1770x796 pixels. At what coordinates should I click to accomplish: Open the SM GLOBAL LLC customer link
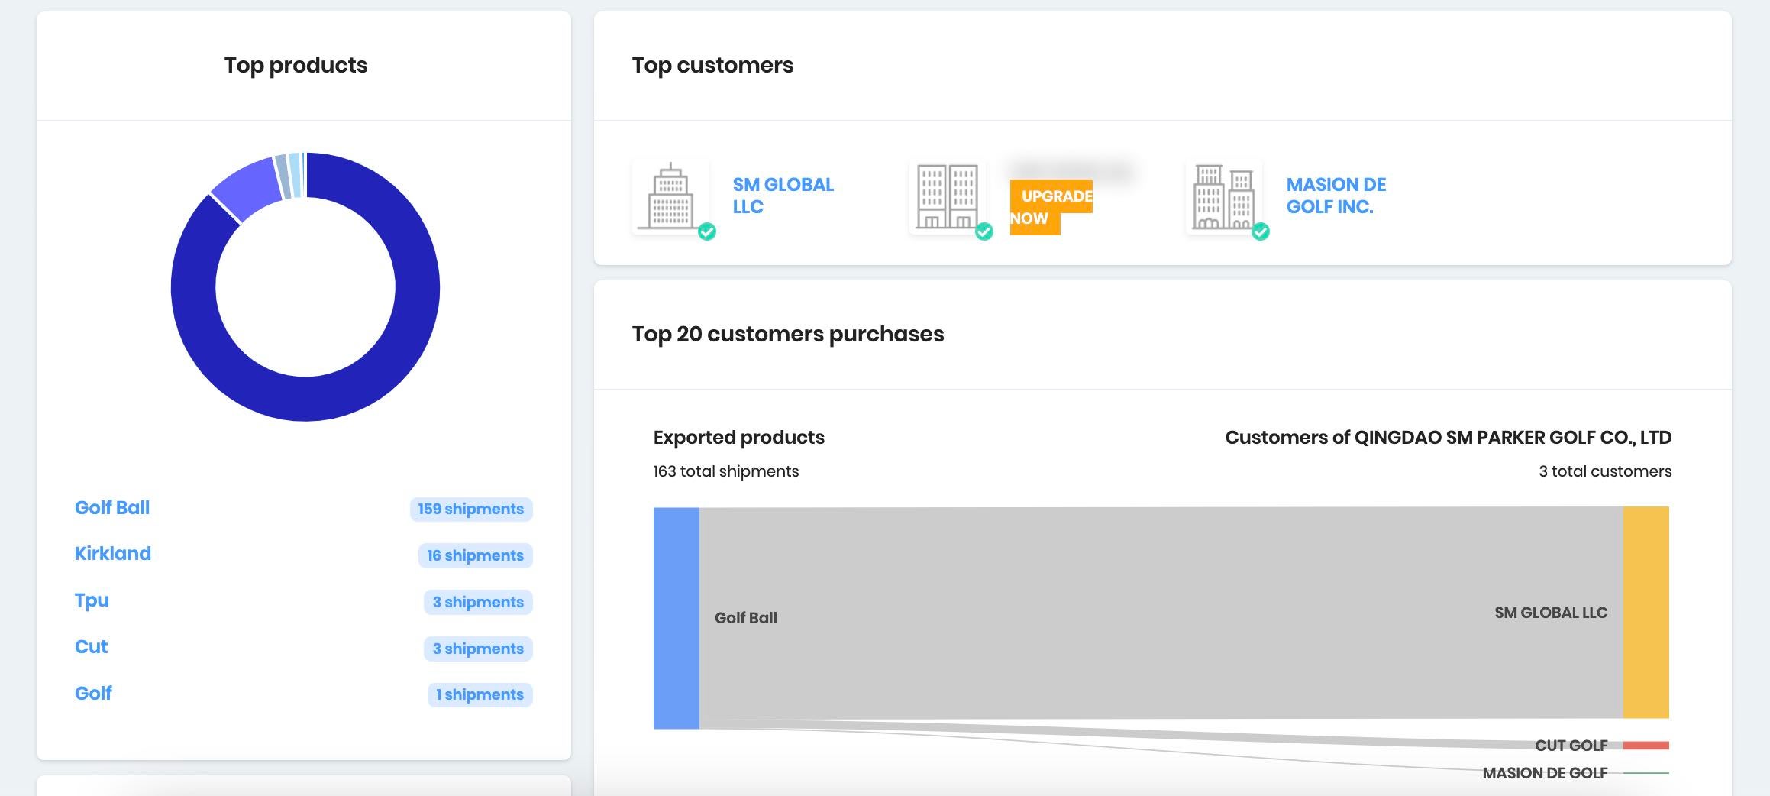[783, 196]
